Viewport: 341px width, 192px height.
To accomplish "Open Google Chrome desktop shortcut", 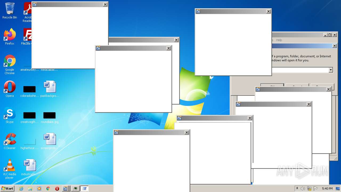I will click(x=10, y=65).
